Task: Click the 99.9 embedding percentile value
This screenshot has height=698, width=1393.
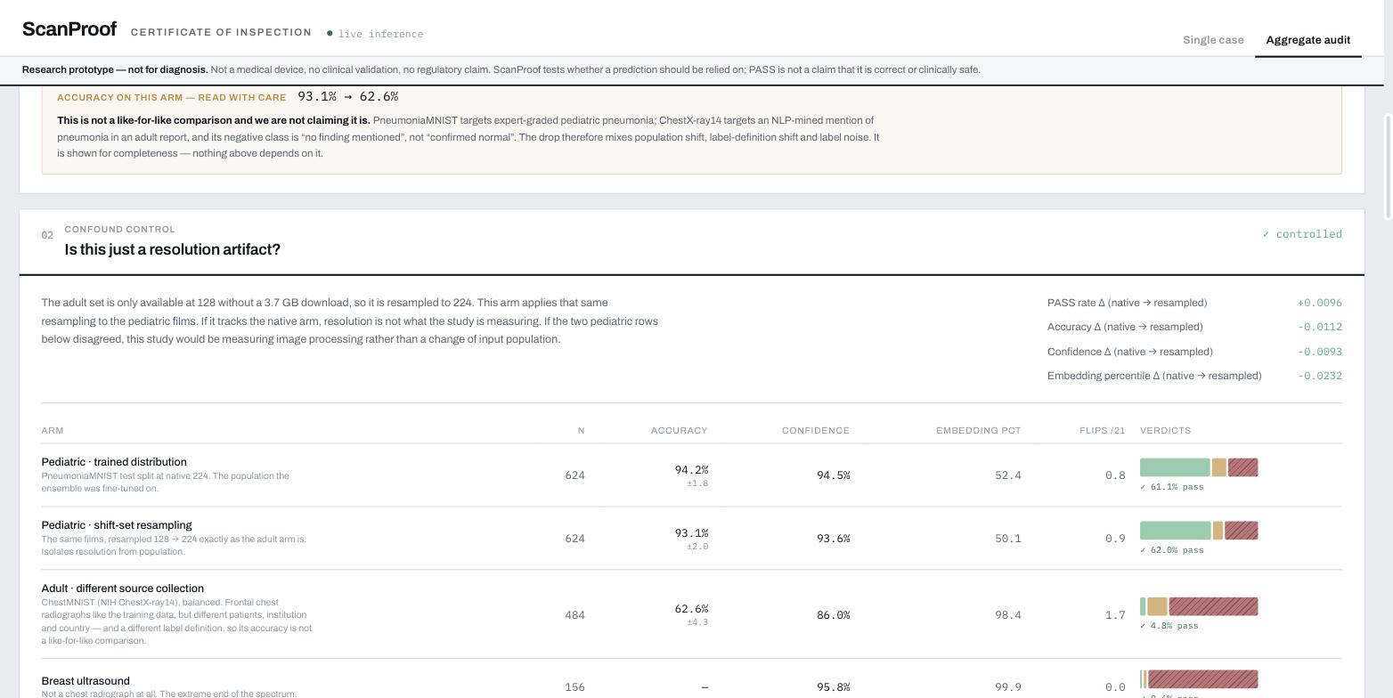Action: (x=1008, y=687)
